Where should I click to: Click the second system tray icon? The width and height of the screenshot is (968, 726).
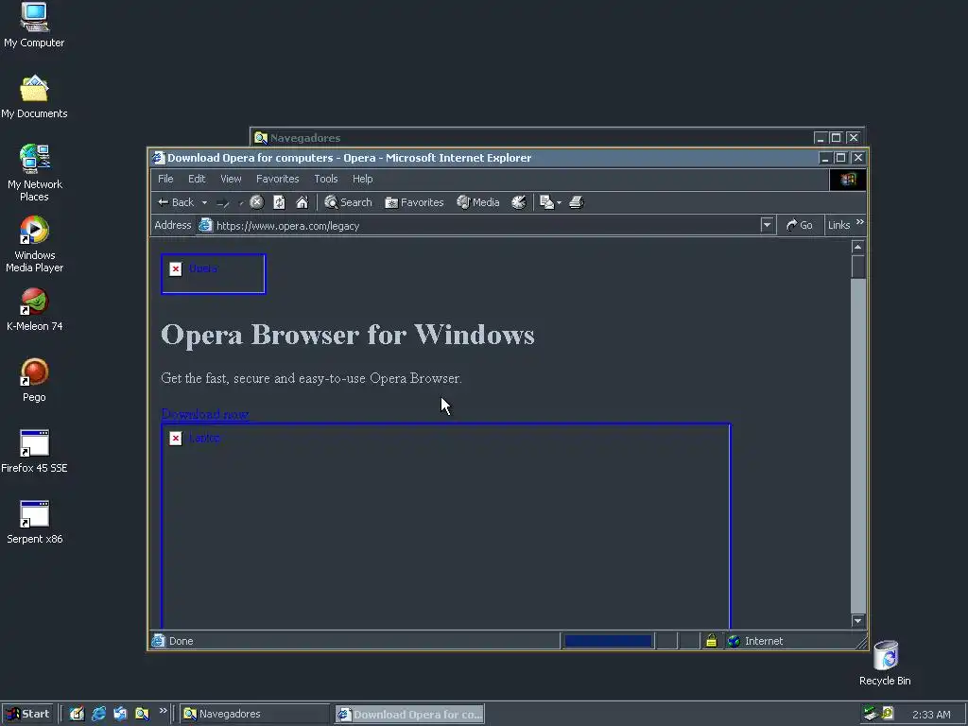click(x=888, y=714)
